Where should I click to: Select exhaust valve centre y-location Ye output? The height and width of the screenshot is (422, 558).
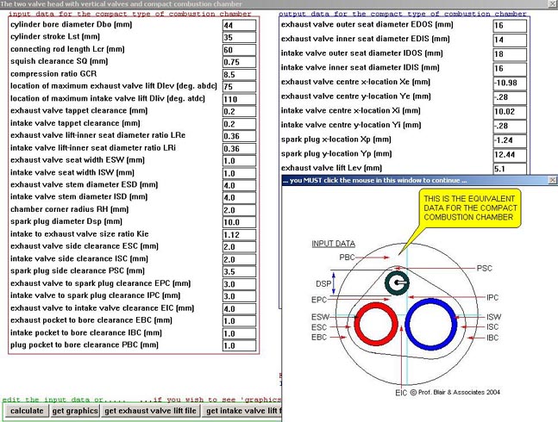(x=510, y=97)
